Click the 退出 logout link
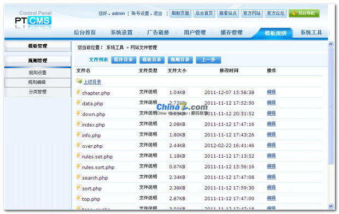This screenshot has width=339, height=214. pos(157,14)
